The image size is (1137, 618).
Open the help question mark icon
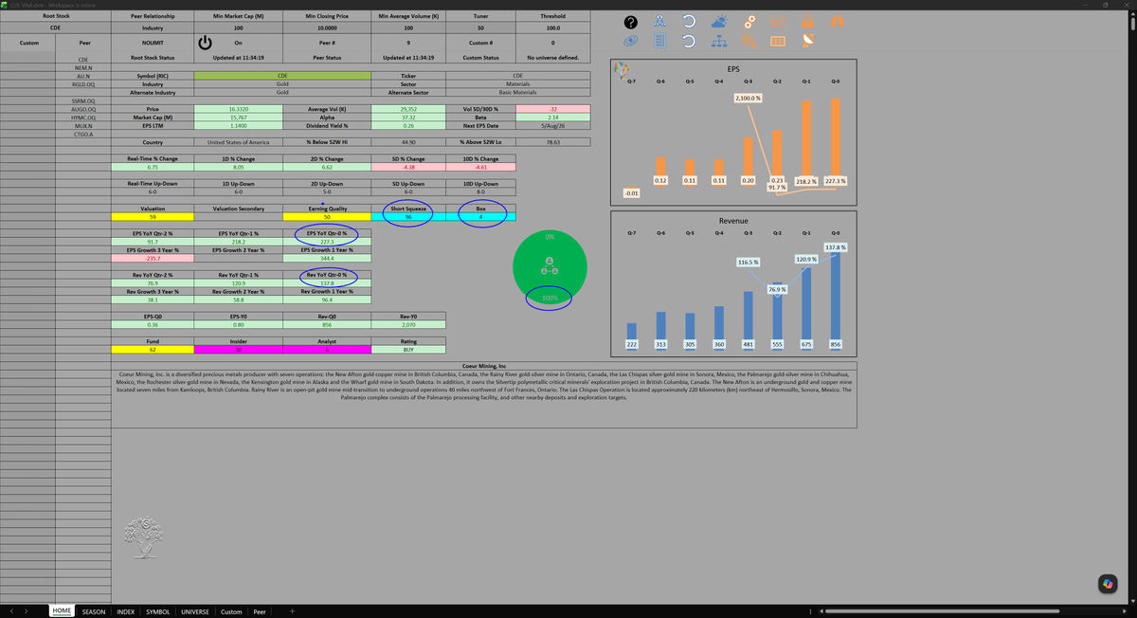pos(631,22)
